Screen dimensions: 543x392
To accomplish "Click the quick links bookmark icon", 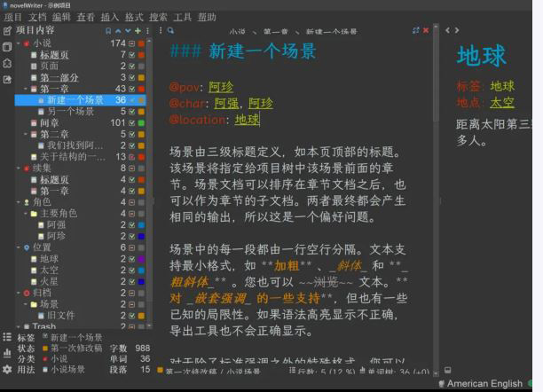I will [108, 31].
